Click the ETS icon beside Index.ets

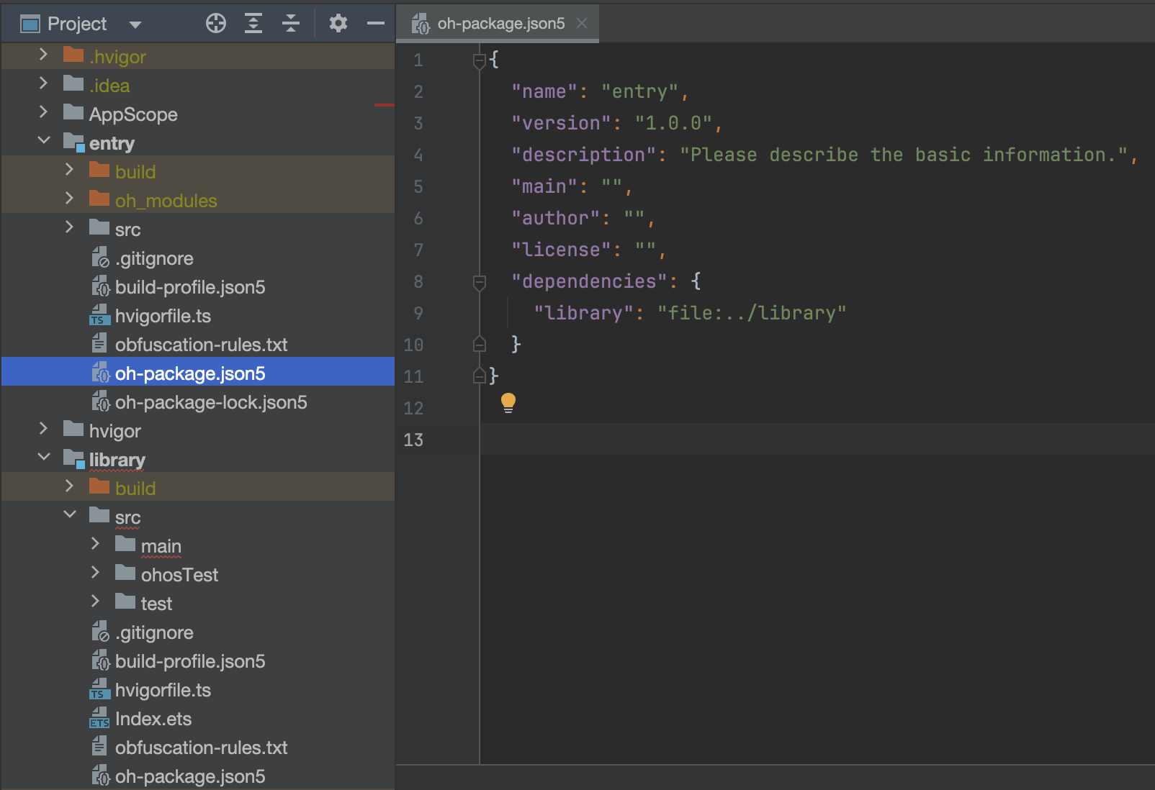[x=99, y=719]
